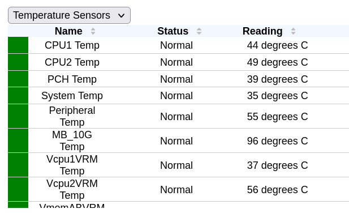Click green status indicator for CPU1 Temp
349x213 pixels.
coord(18,45)
